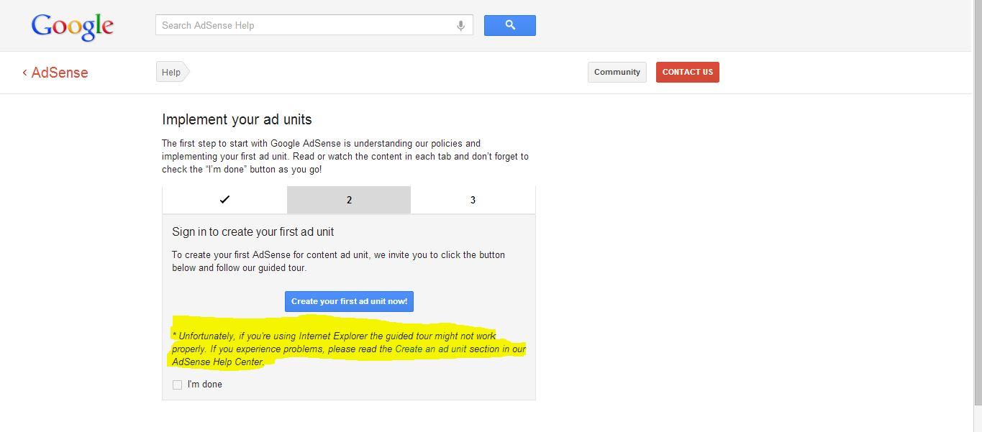This screenshot has width=982, height=432.
Task: Select step tab 2
Action: [349, 200]
